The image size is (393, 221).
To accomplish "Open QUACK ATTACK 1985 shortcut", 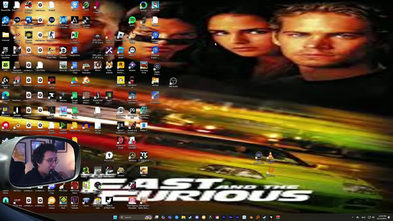I will point(109,203).
